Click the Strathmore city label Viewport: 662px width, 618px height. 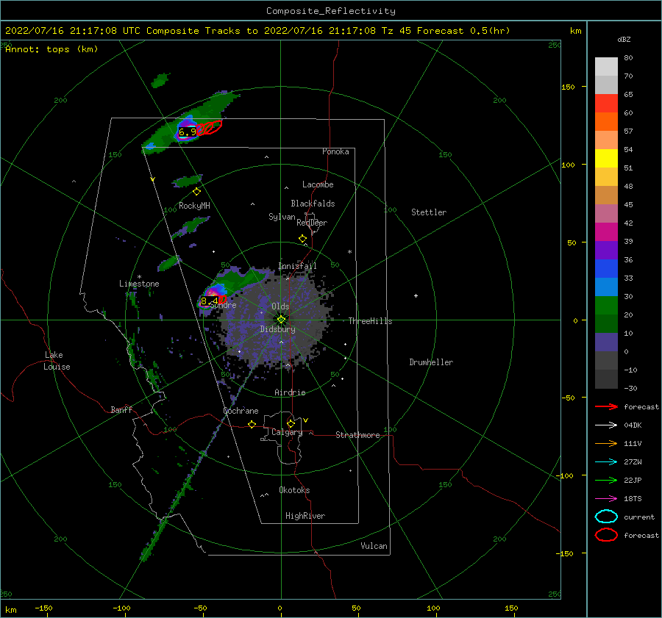coord(357,435)
